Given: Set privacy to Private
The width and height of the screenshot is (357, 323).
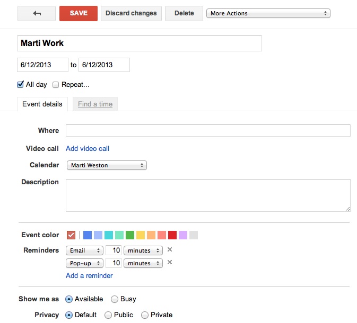Looking at the screenshot, I should (144, 315).
